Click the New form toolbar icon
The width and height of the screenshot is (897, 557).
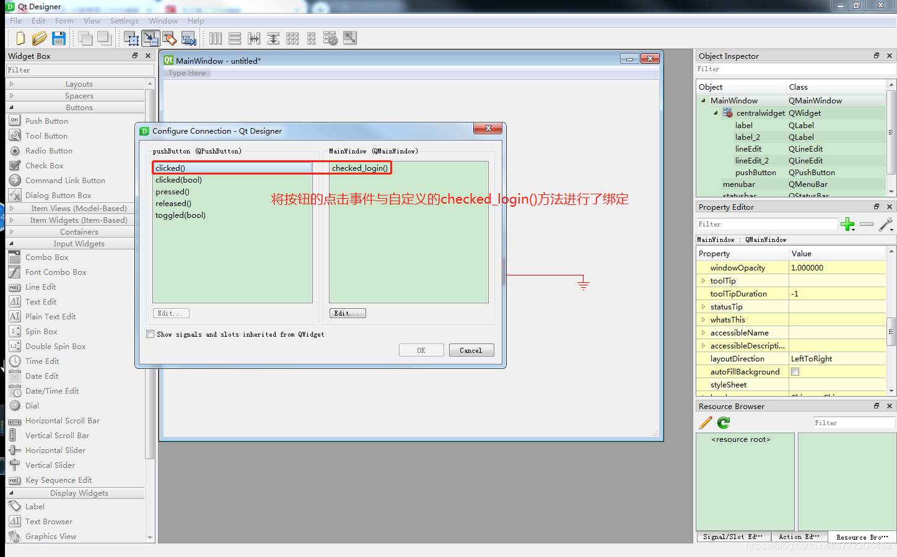[x=20, y=38]
